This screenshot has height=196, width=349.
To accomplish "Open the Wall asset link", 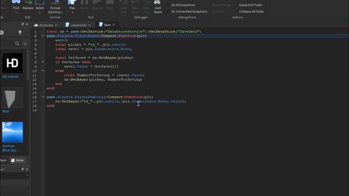I will tap(6, 111).
